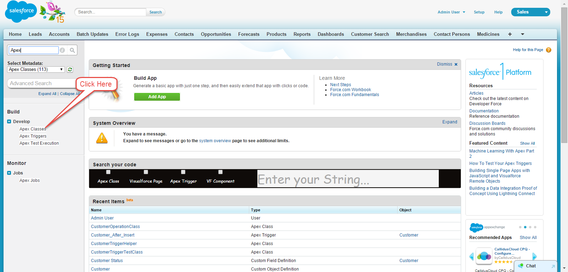Select the second AppExchange carousel dot
The height and width of the screenshot is (272, 568).
(525, 227)
